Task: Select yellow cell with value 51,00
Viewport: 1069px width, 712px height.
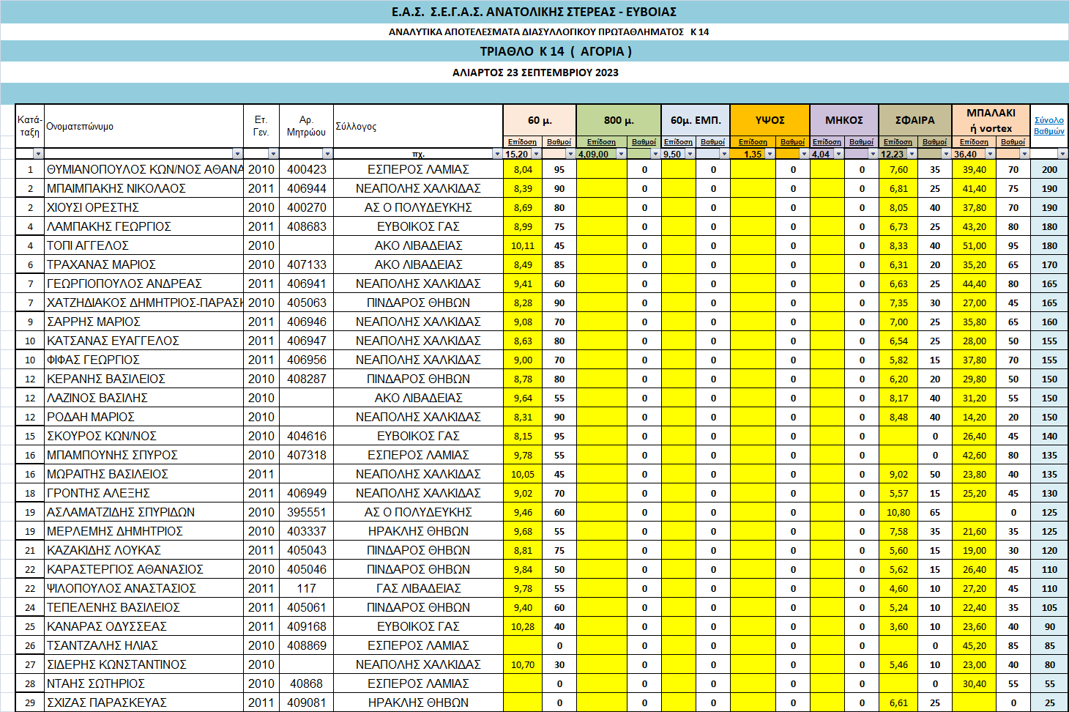Action: point(974,245)
